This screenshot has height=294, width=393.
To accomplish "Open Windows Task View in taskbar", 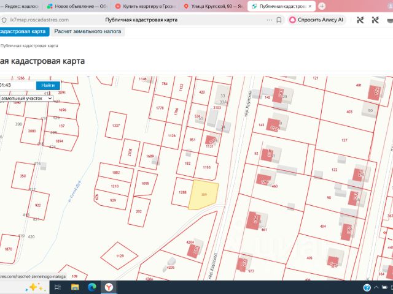I will coord(58,287).
